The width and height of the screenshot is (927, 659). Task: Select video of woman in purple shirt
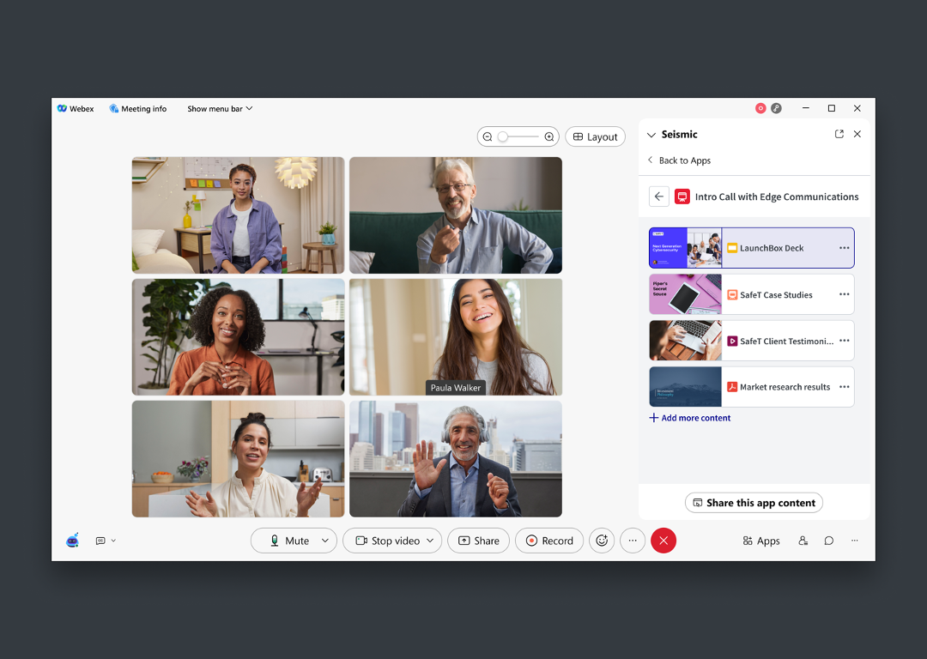tap(239, 215)
